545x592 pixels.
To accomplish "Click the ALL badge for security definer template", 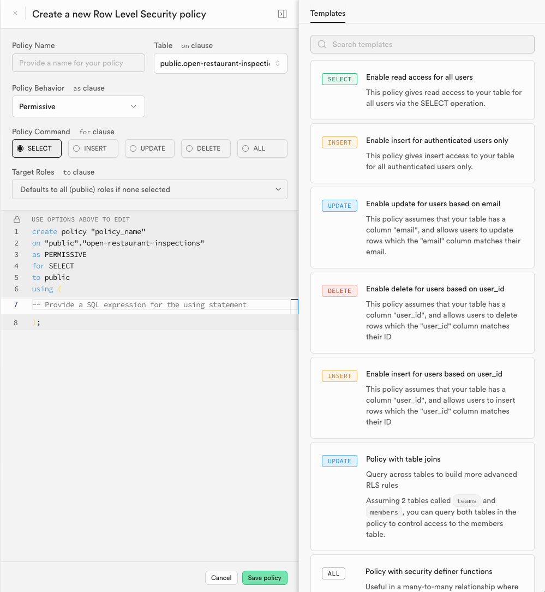I will (x=333, y=573).
